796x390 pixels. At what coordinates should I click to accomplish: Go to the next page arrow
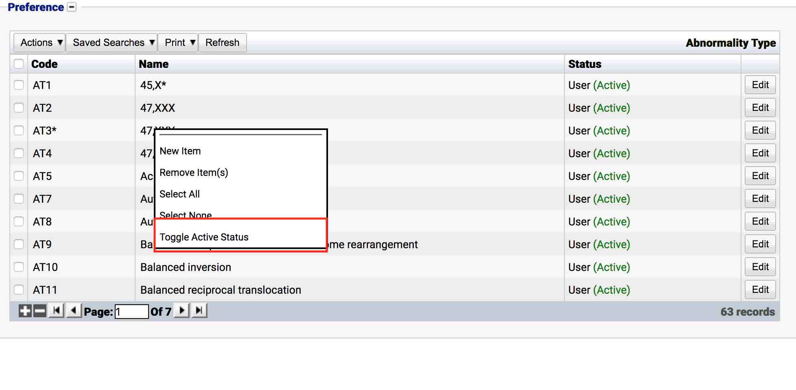point(182,311)
